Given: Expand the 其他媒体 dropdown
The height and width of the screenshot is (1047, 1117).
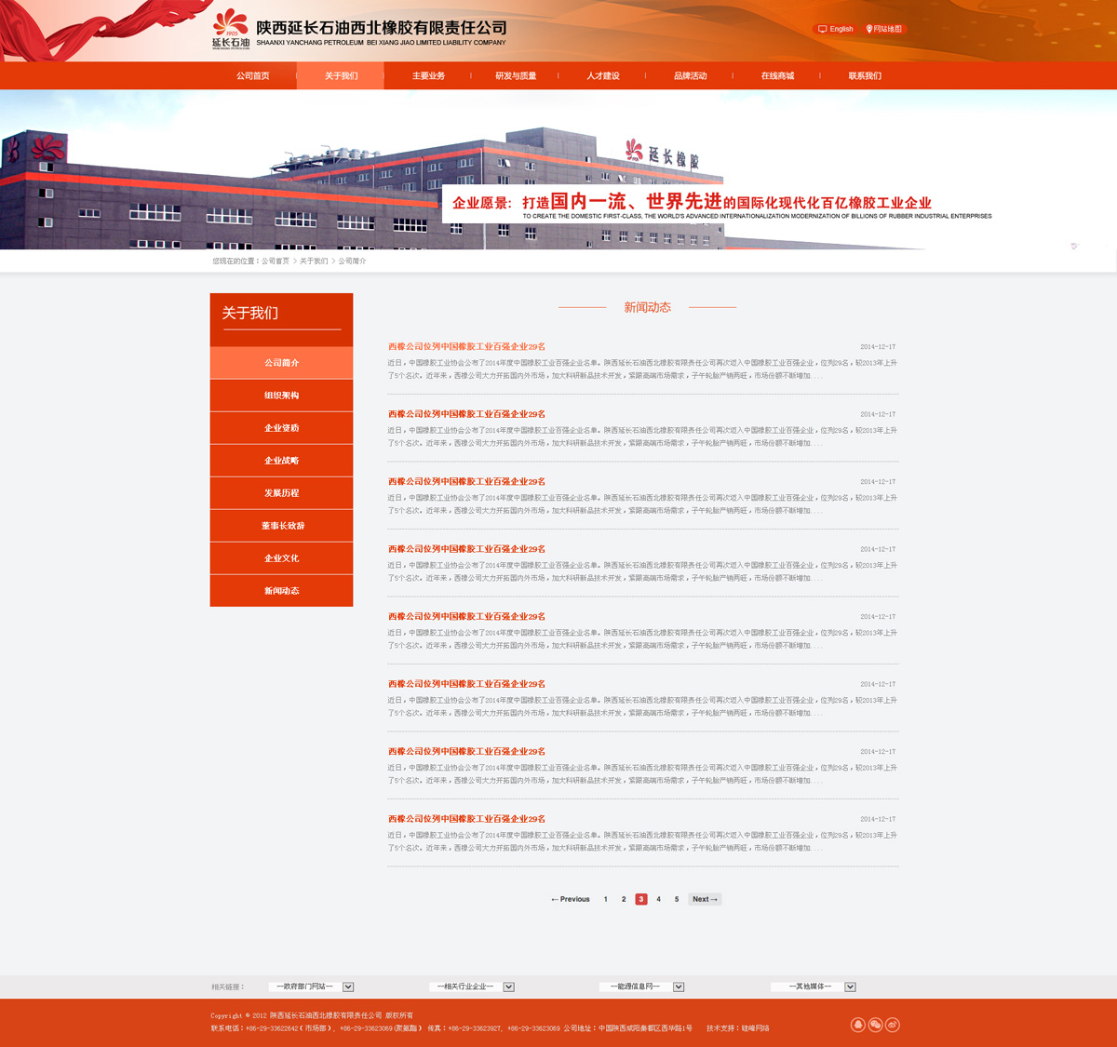Looking at the screenshot, I should [850, 987].
